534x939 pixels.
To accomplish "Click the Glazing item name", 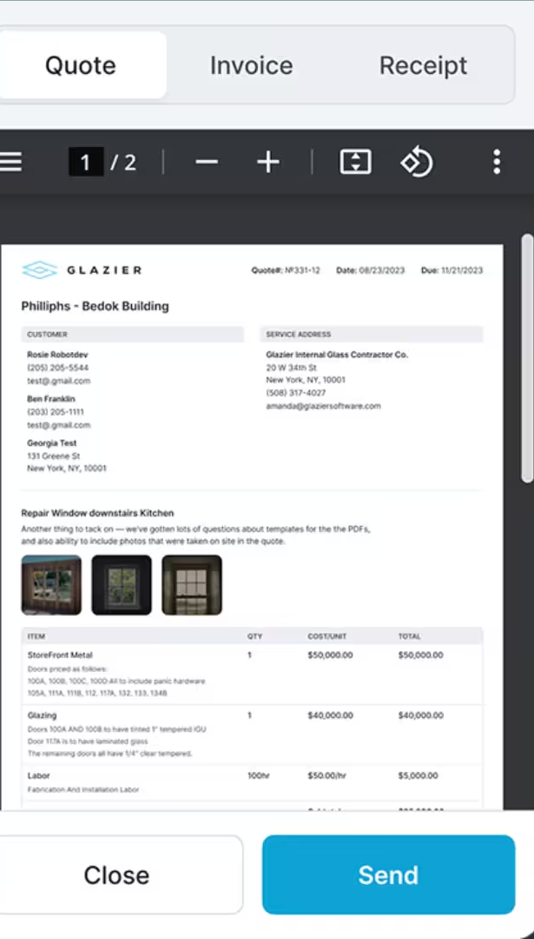I will pyautogui.click(x=42, y=715).
